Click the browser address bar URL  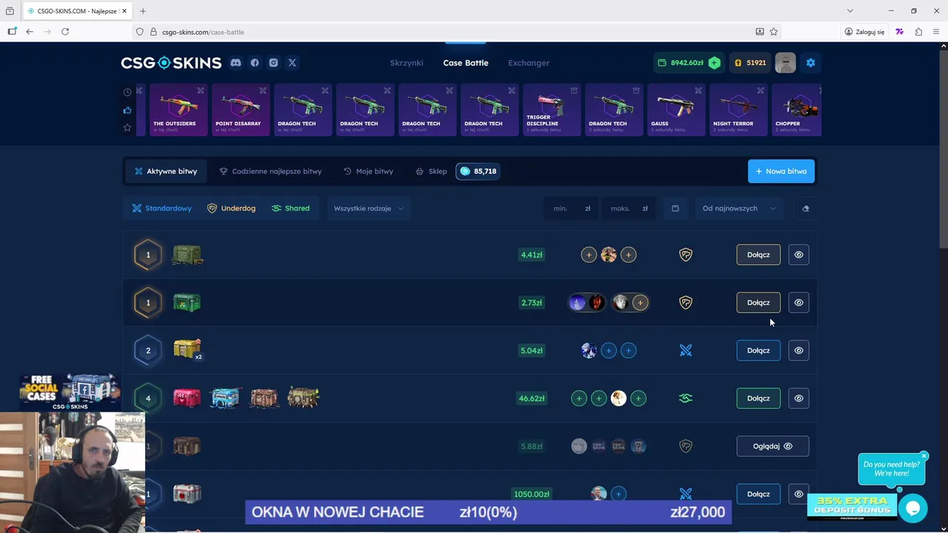203,32
